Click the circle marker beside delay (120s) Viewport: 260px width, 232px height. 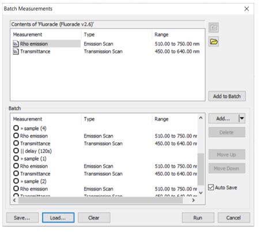(16, 151)
